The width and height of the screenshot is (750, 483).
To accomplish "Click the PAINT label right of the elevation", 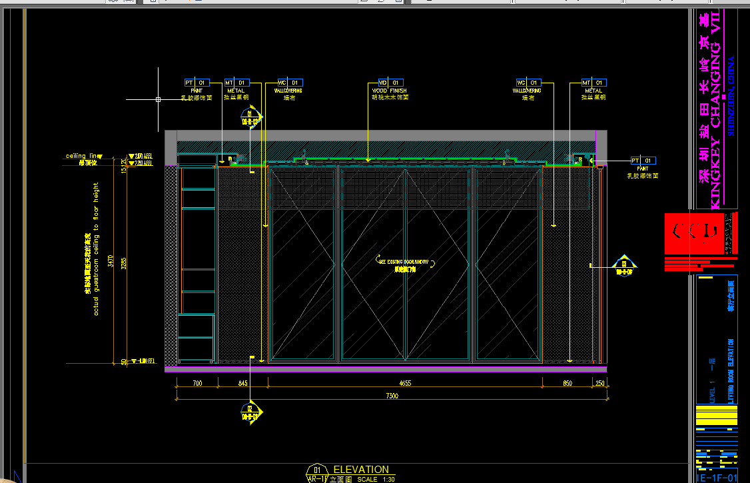I will pyautogui.click(x=642, y=169).
